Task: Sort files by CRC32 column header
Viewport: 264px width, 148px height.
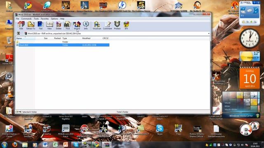Action: [x=106, y=38]
